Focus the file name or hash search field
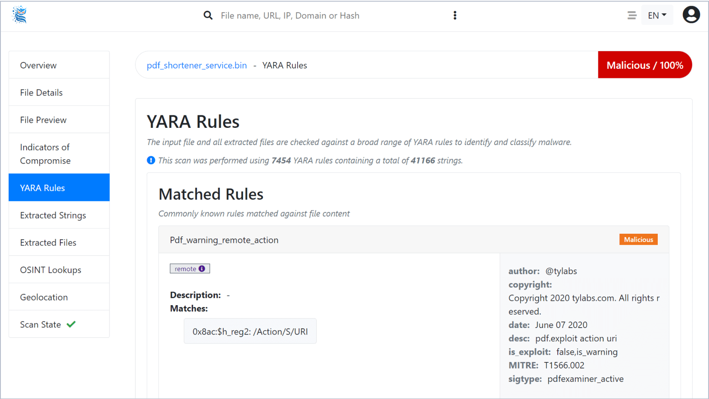 tap(332, 15)
